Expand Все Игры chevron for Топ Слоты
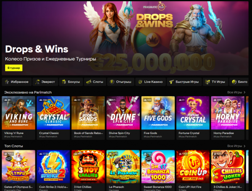The width and height of the screenshot is (252, 191). point(244,146)
